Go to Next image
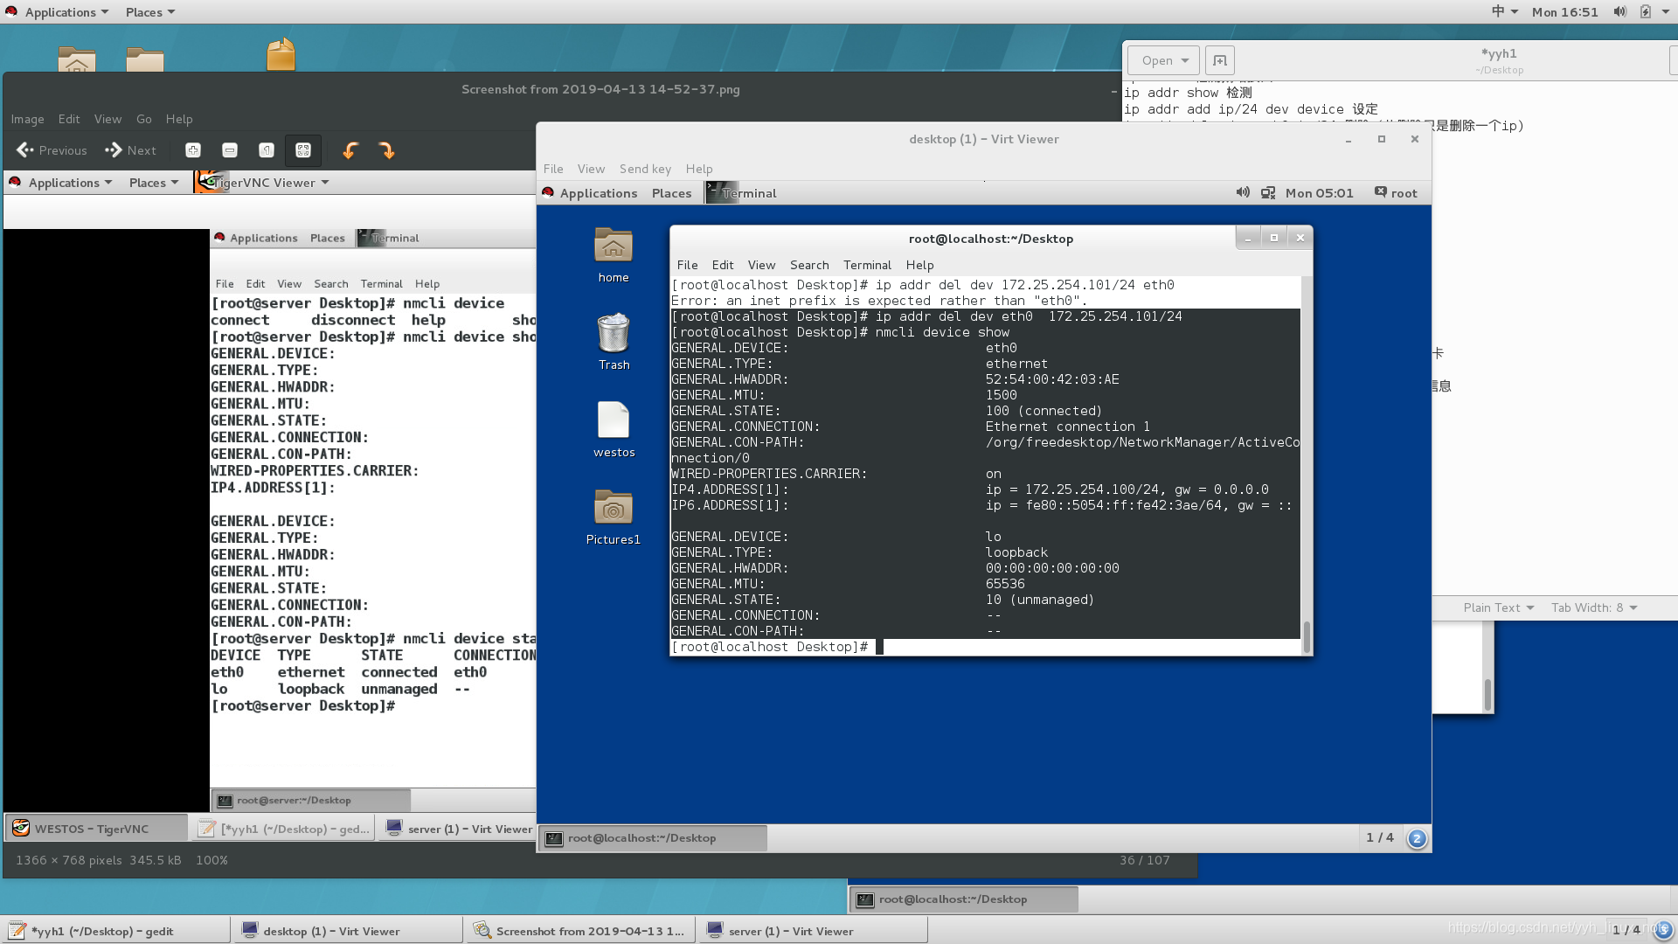Viewport: 1678px width, 944px height. click(131, 150)
